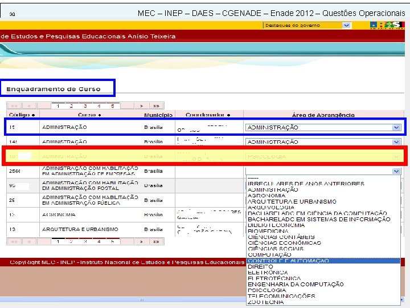Click code 2566 in Código column

[x=15, y=171]
